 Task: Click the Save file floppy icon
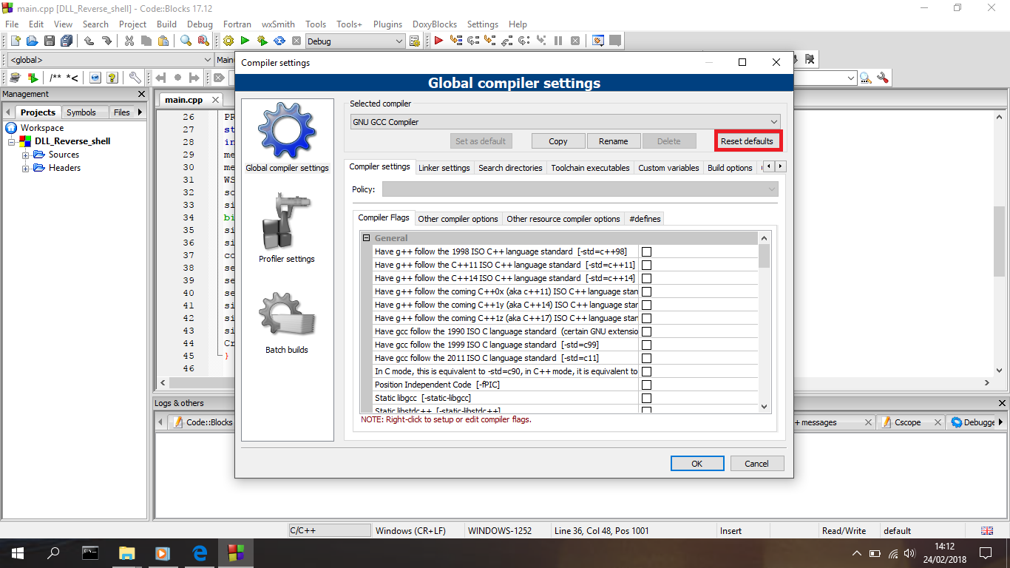coord(50,41)
